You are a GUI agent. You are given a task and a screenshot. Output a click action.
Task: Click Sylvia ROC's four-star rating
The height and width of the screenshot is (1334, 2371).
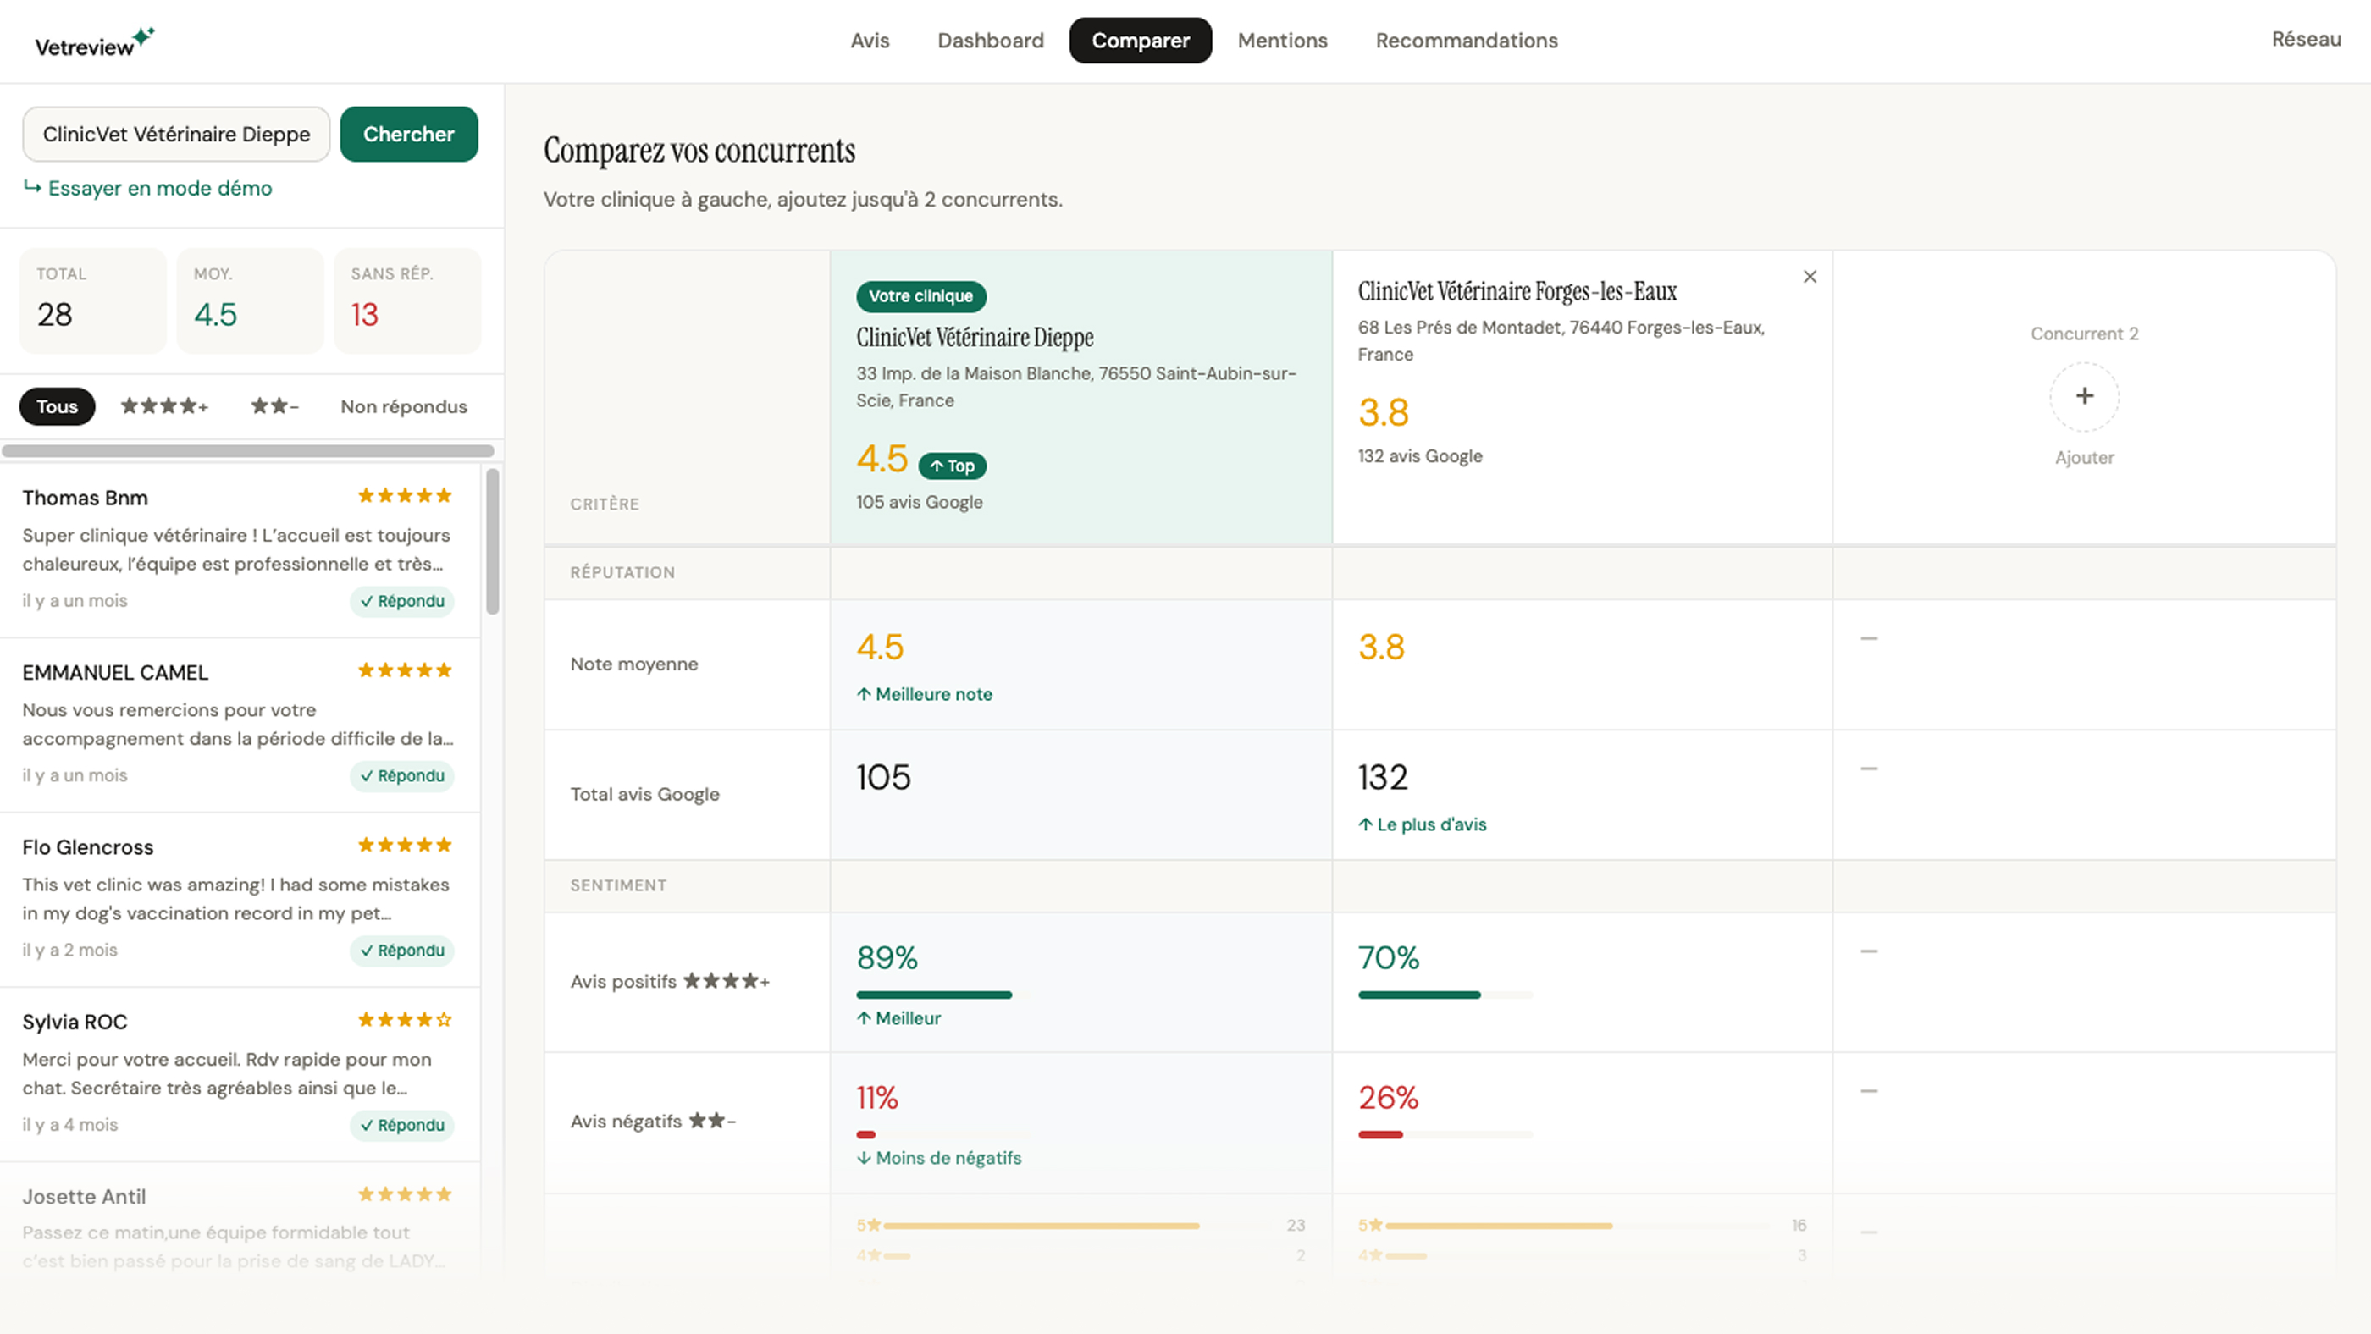405,1020
